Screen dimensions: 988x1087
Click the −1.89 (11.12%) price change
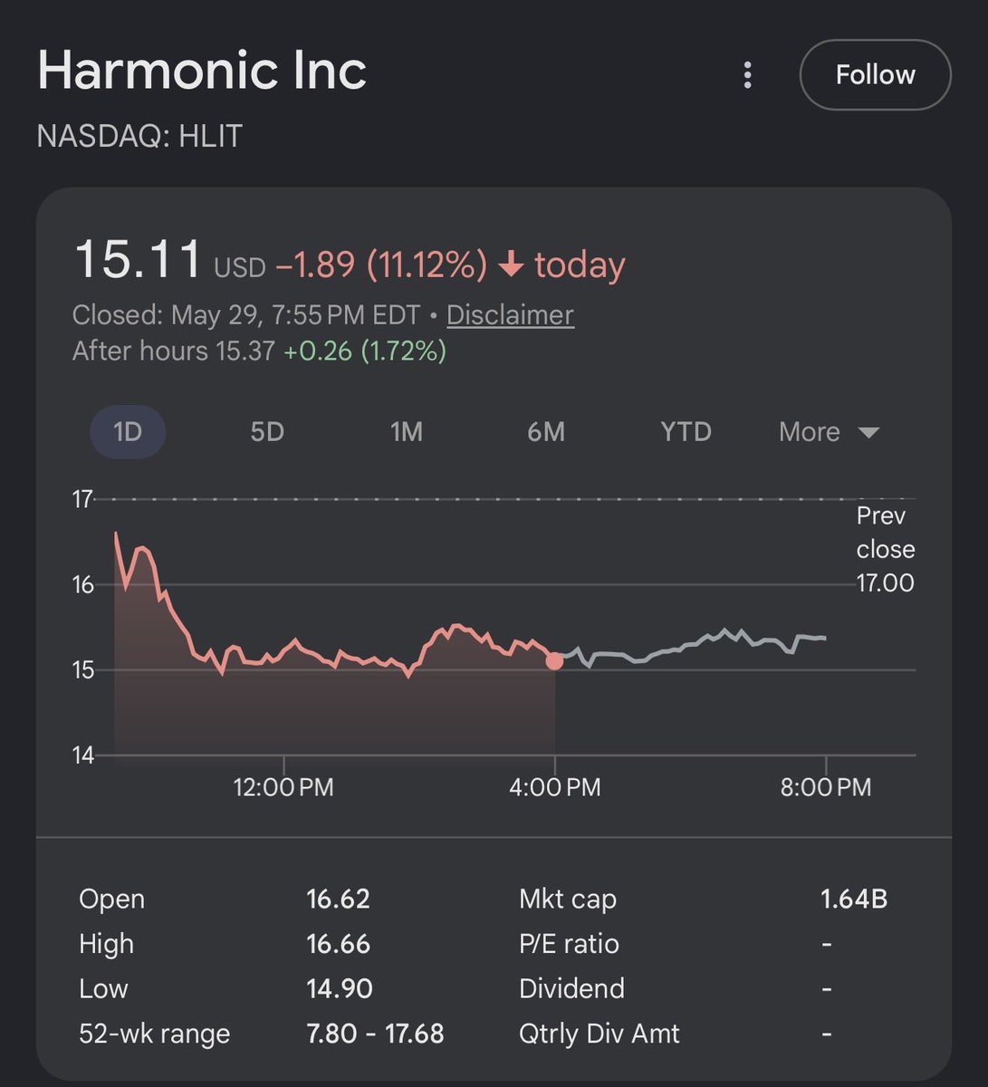(x=381, y=265)
